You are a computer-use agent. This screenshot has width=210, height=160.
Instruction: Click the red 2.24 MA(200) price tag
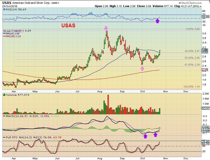(x=205, y=70)
